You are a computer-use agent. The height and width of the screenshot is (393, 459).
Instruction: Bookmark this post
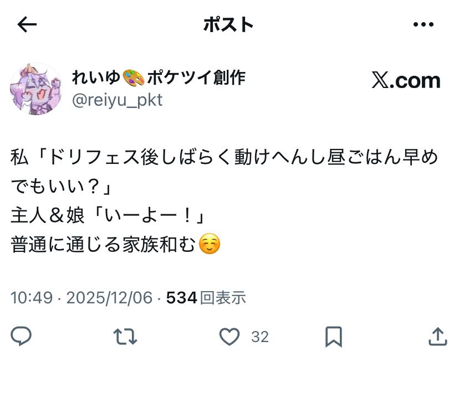click(x=334, y=337)
